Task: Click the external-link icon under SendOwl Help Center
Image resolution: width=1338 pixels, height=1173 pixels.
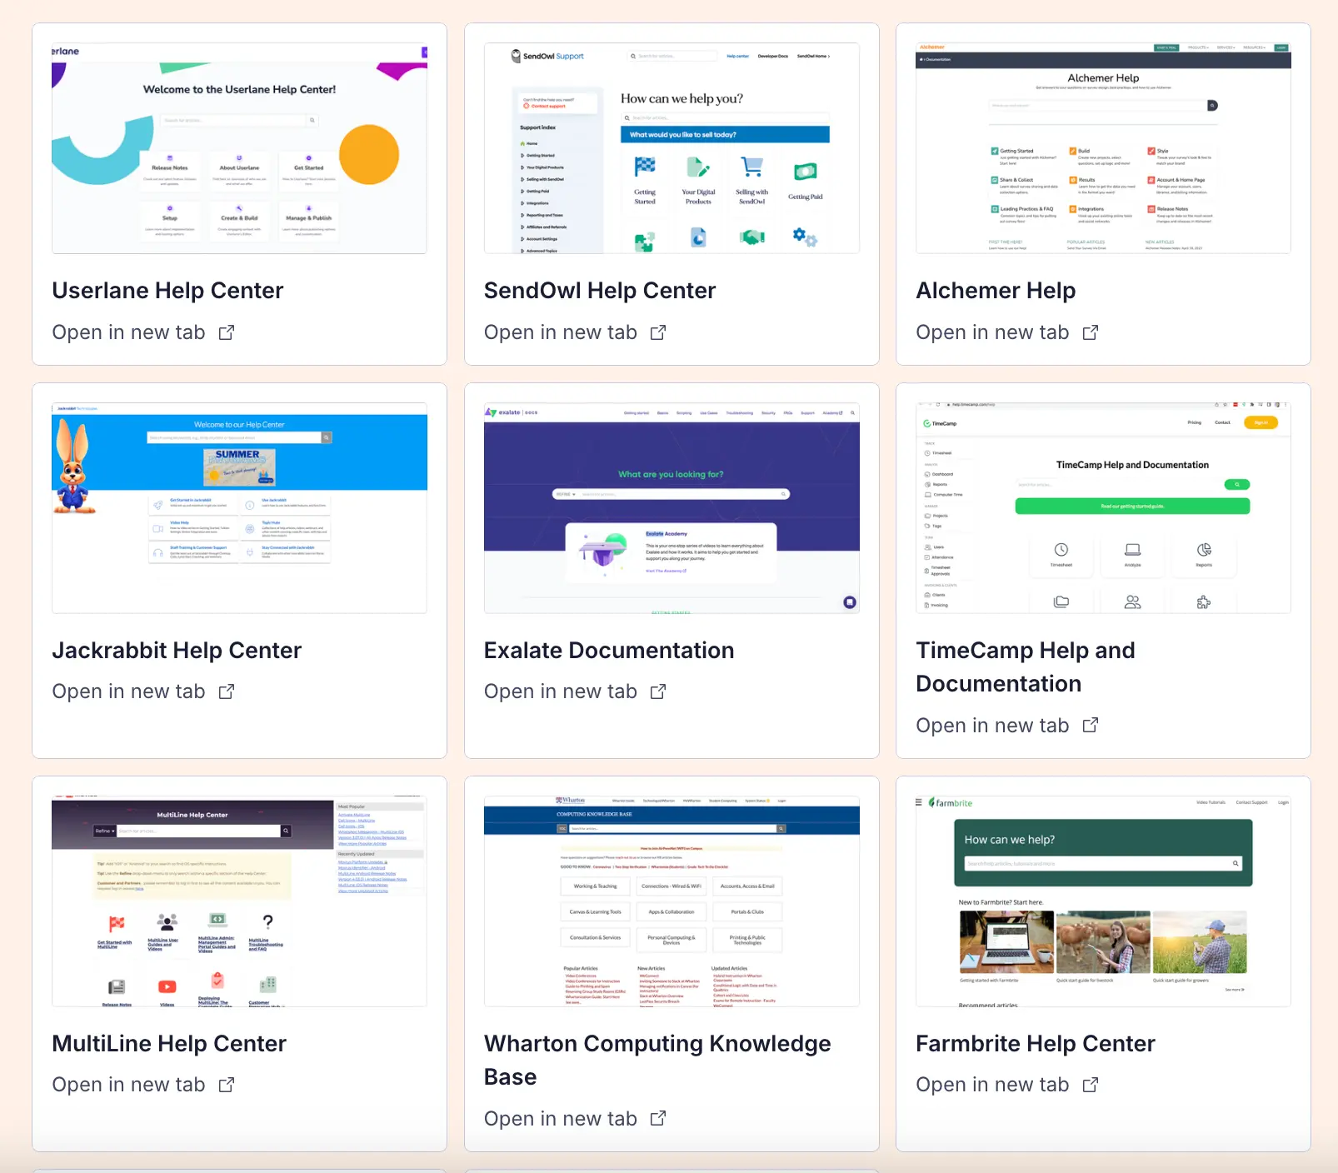Action: coord(658,332)
